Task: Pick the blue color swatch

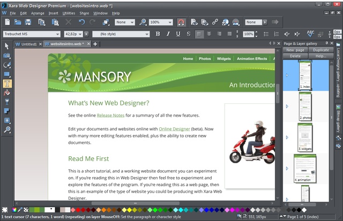Action: [206, 210]
